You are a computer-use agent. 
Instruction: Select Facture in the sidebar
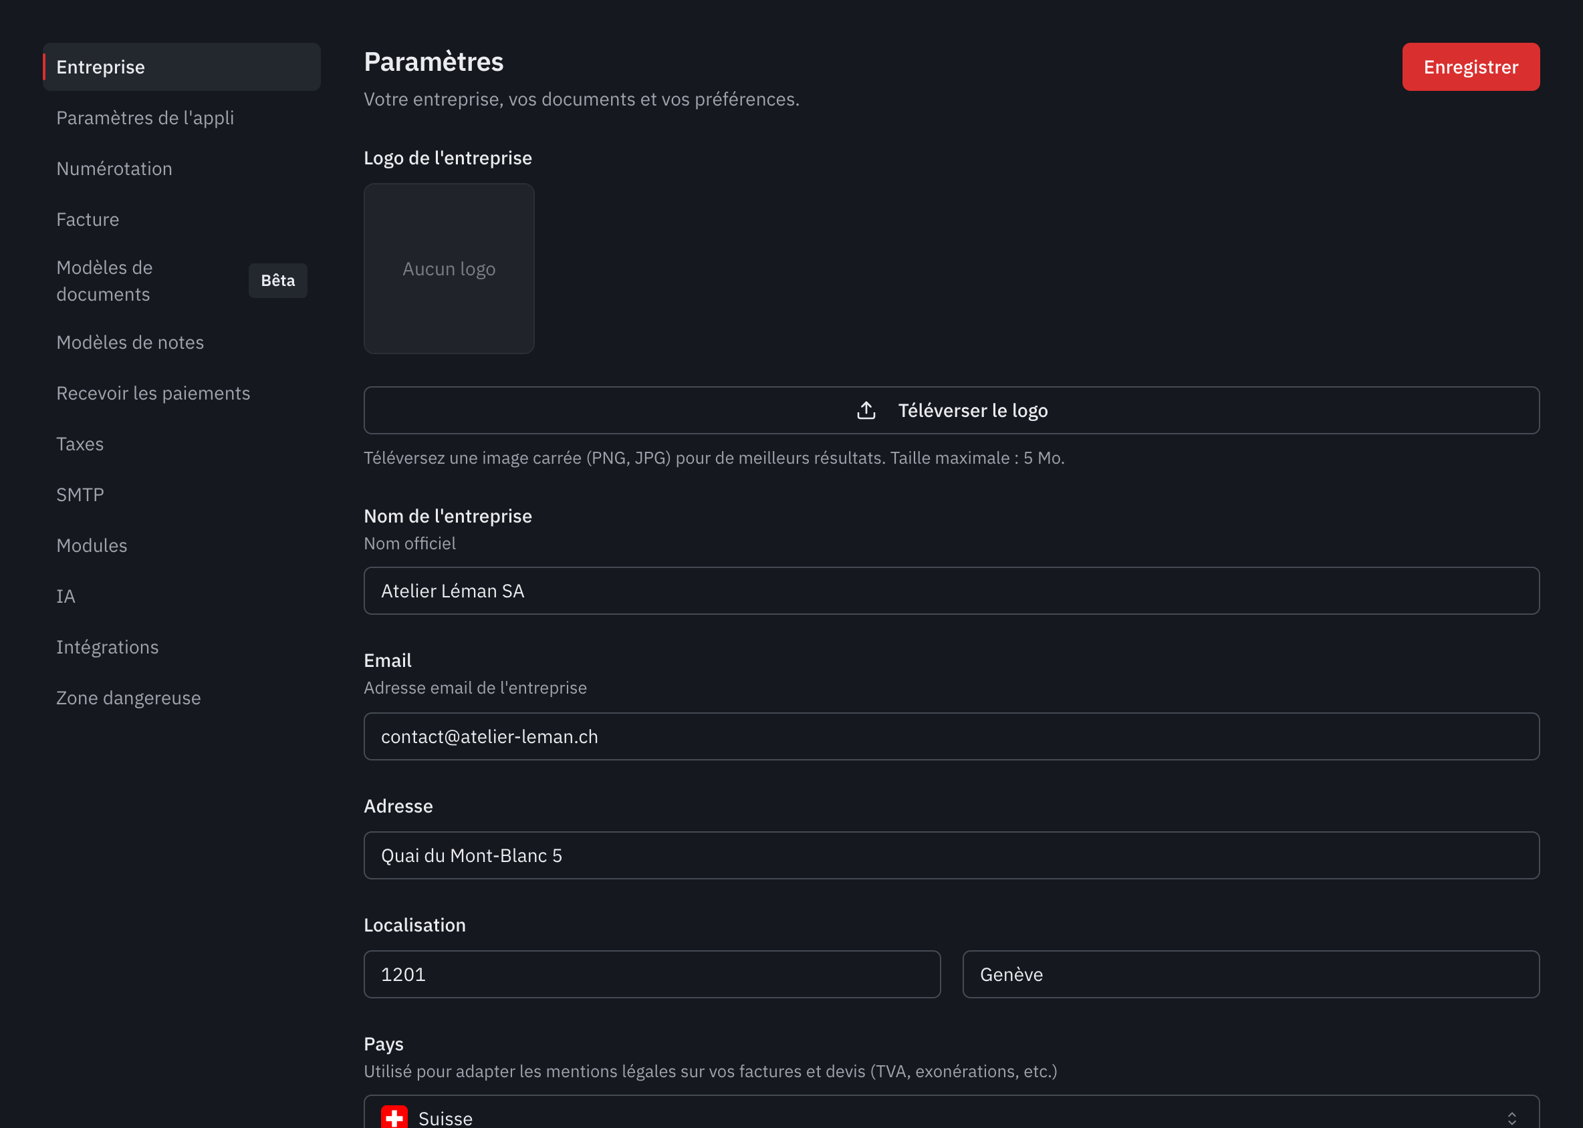click(181, 219)
